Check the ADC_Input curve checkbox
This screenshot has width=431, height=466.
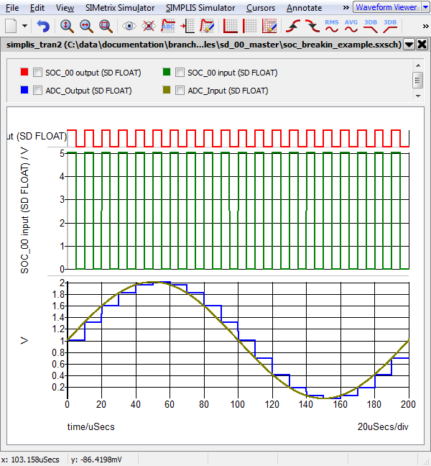180,91
